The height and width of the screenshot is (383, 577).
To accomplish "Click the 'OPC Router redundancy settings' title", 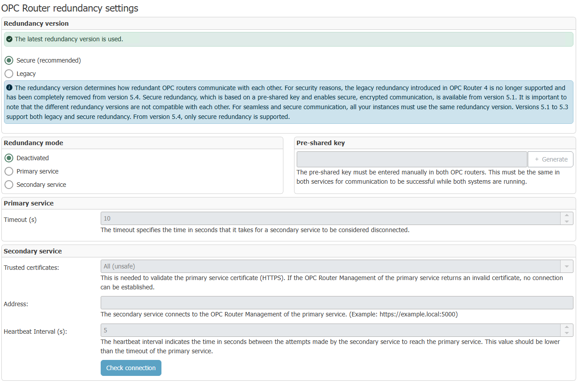I will [70, 8].
